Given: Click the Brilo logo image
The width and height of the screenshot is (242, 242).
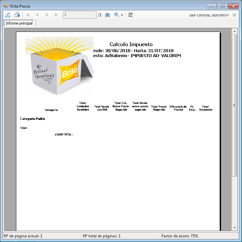Looking at the screenshot, I should [x=59, y=66].
